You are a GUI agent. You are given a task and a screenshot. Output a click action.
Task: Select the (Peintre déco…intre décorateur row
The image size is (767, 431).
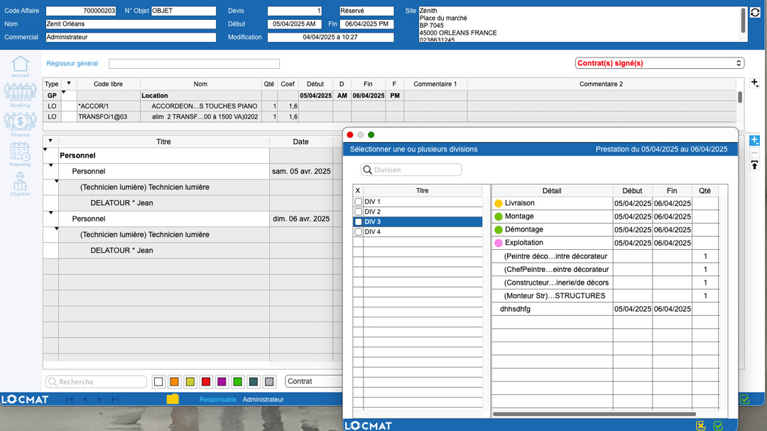[x=606, y=256]
